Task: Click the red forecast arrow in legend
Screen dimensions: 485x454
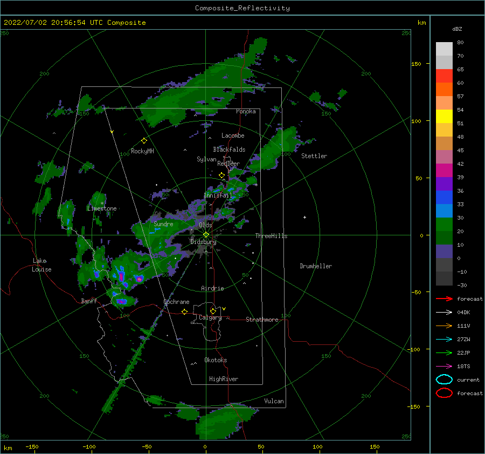Action: 444,299
